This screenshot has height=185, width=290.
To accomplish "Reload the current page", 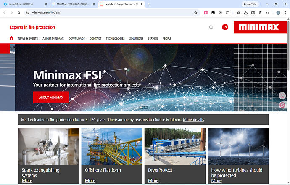I will tap(19, 13).
